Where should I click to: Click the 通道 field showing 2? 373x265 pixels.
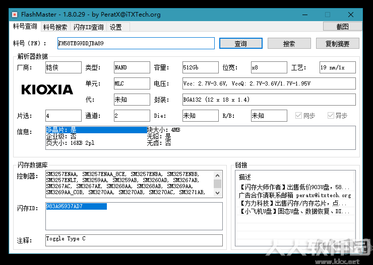click(132, 116)
